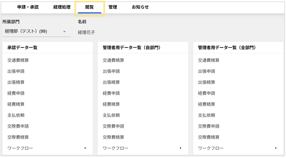Open 交際費申請 in 管理者用データ一覧（自部門）
This screenshot has width=286, height=158.
(113, 126)
